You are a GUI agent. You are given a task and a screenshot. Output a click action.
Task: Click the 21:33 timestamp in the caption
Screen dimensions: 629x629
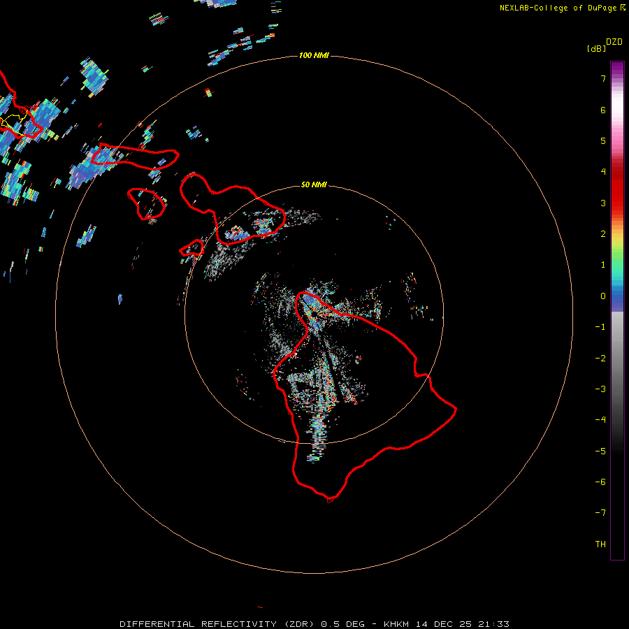pos(493,624)
